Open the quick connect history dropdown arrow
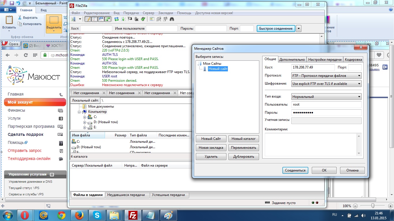The height and width of the screenshot is (221, 394). 299,28
